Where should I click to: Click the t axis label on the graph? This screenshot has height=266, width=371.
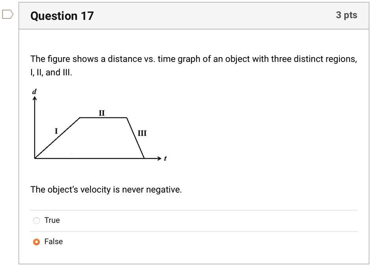(x=165, y=158)
